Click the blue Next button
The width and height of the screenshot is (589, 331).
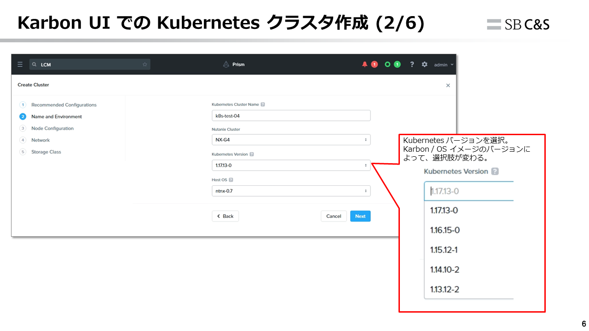point(360,216)
